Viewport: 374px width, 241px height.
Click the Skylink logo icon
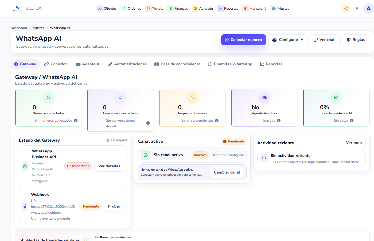[x=17, y=8]
